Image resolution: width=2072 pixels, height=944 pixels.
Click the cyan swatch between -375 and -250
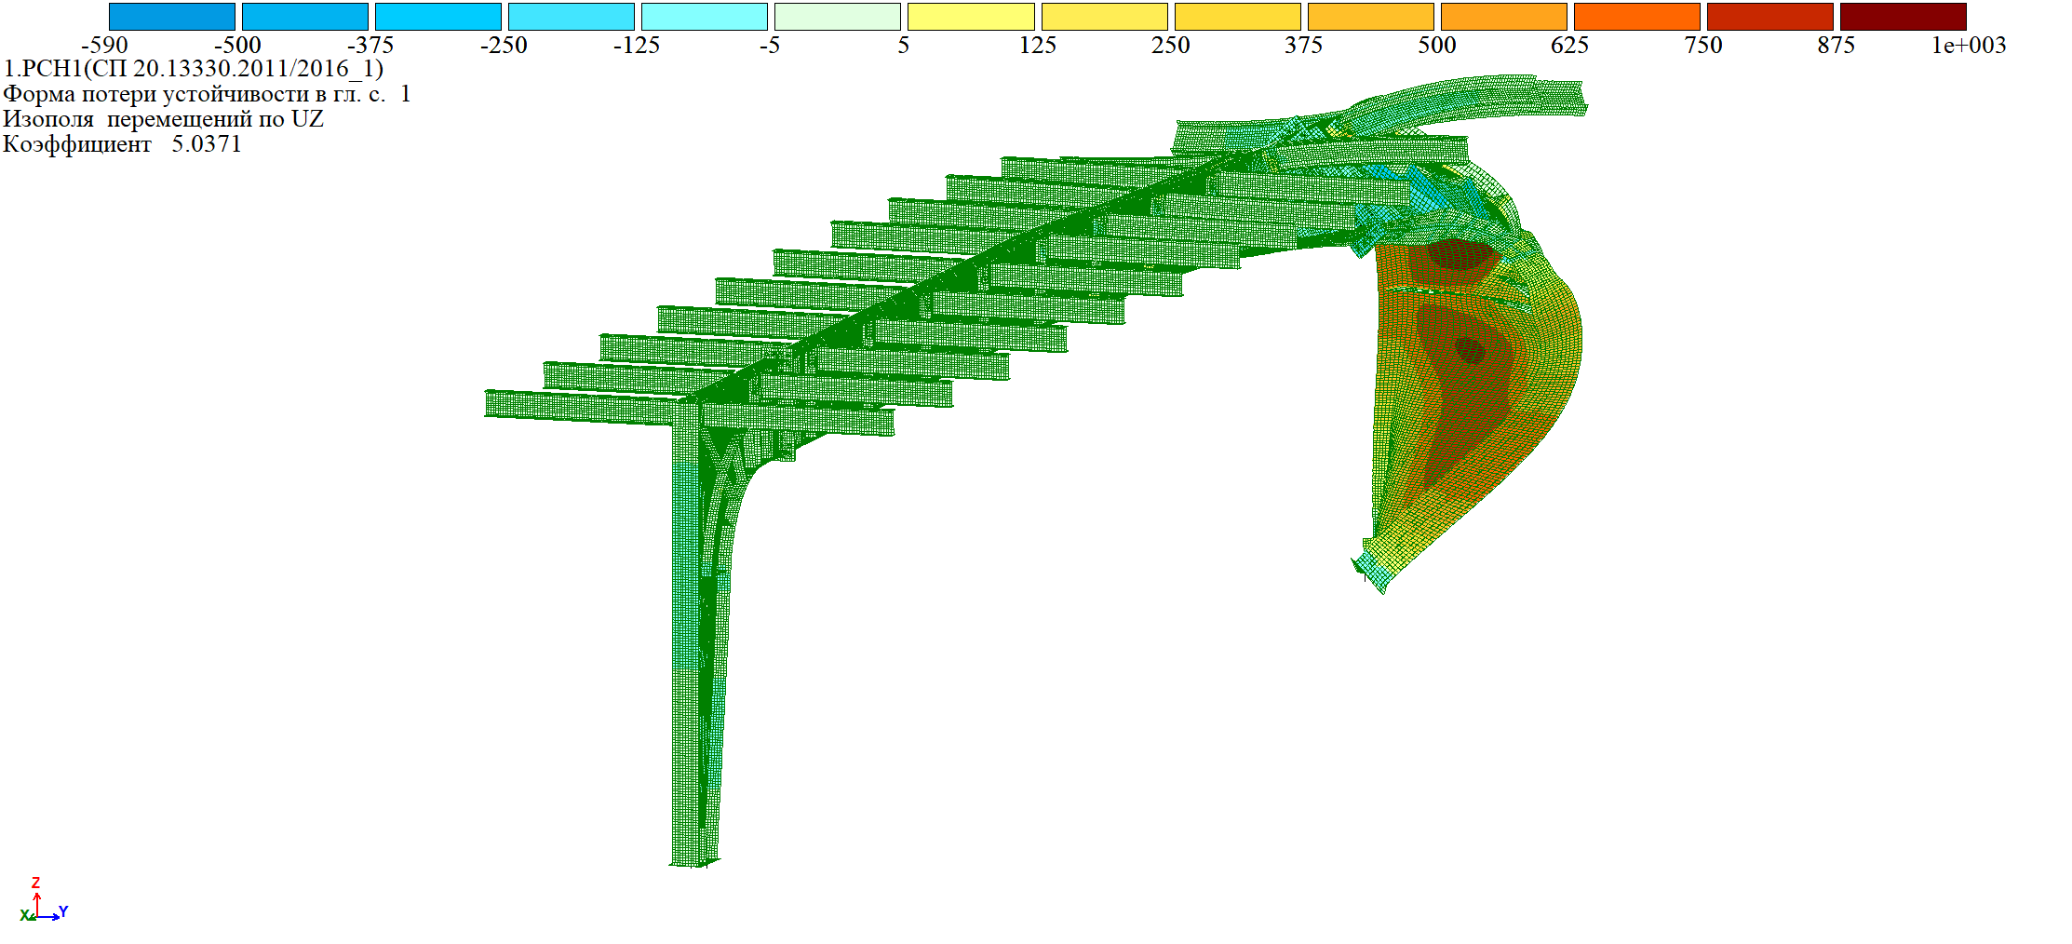[x=438, y=17]
